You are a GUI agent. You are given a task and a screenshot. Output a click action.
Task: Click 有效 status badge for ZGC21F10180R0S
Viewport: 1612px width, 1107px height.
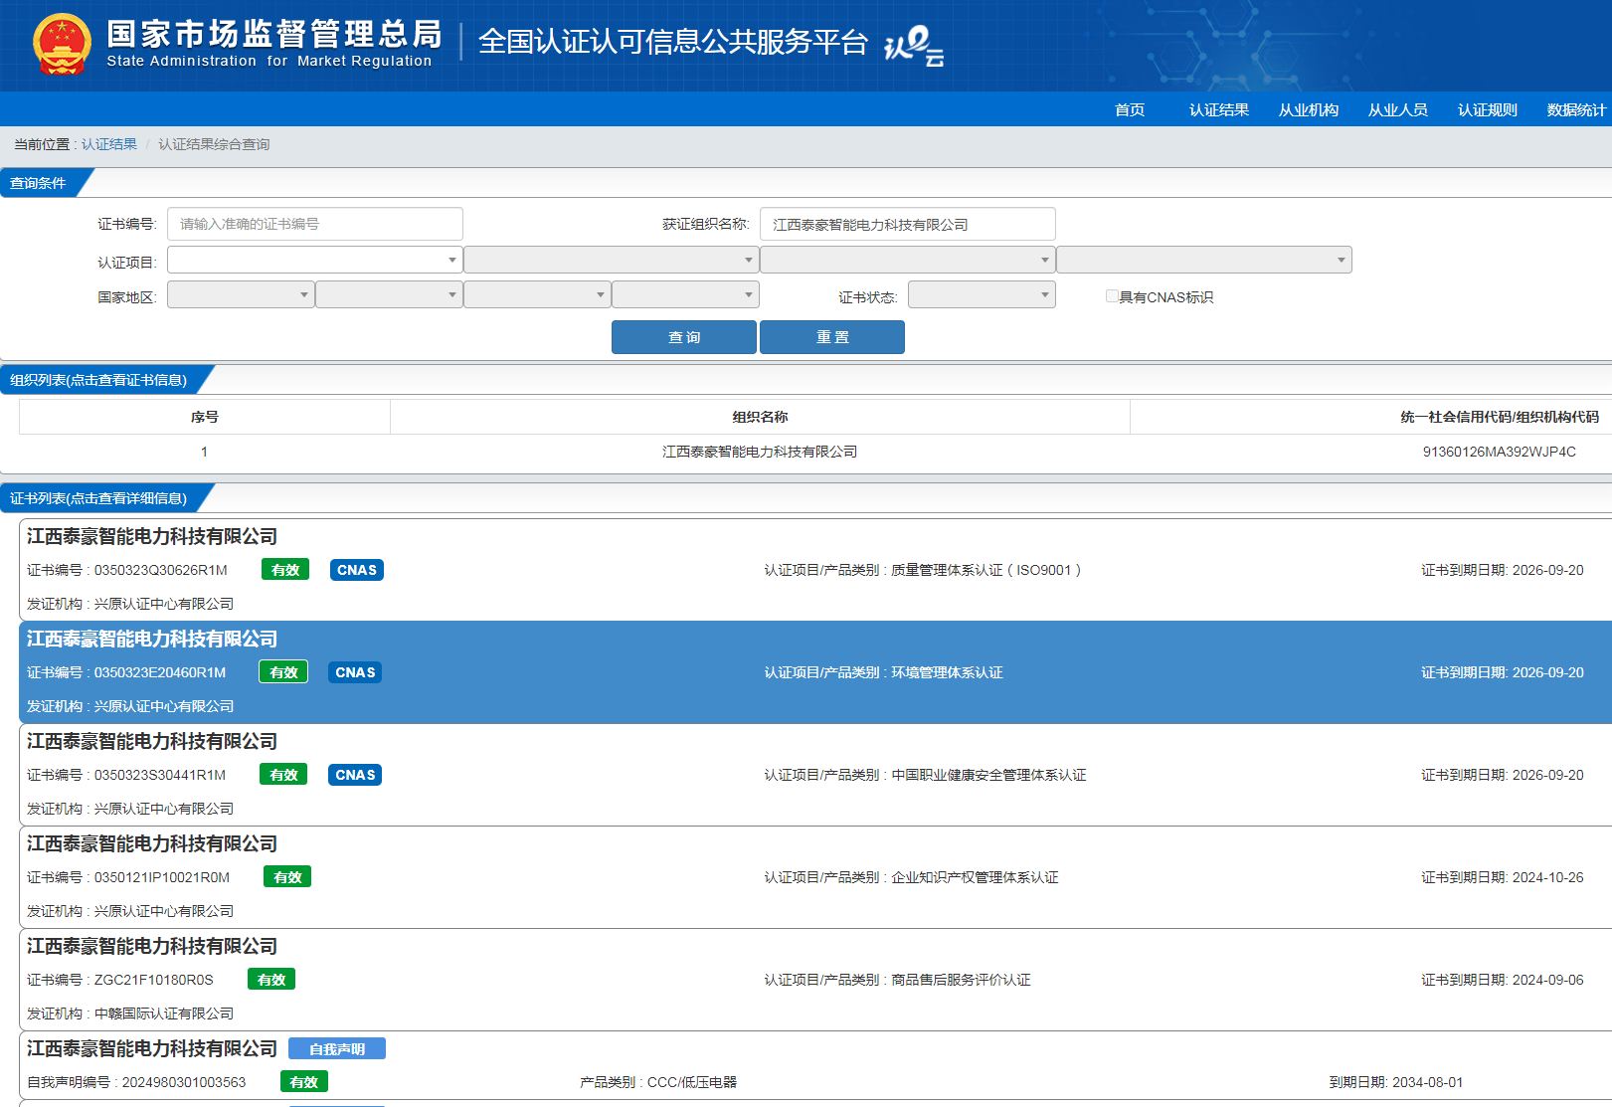(271, 980)
